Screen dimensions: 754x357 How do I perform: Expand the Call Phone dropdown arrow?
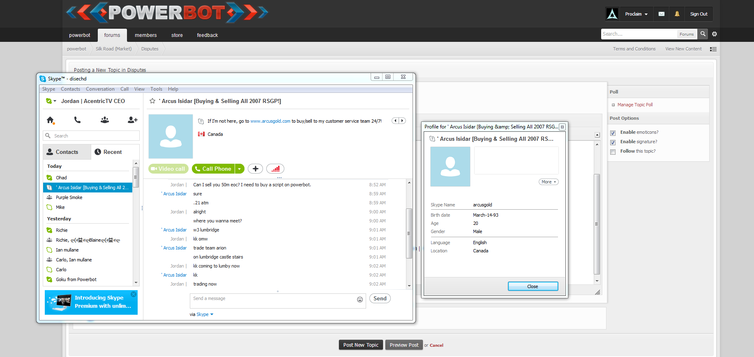tap(240, 169)
